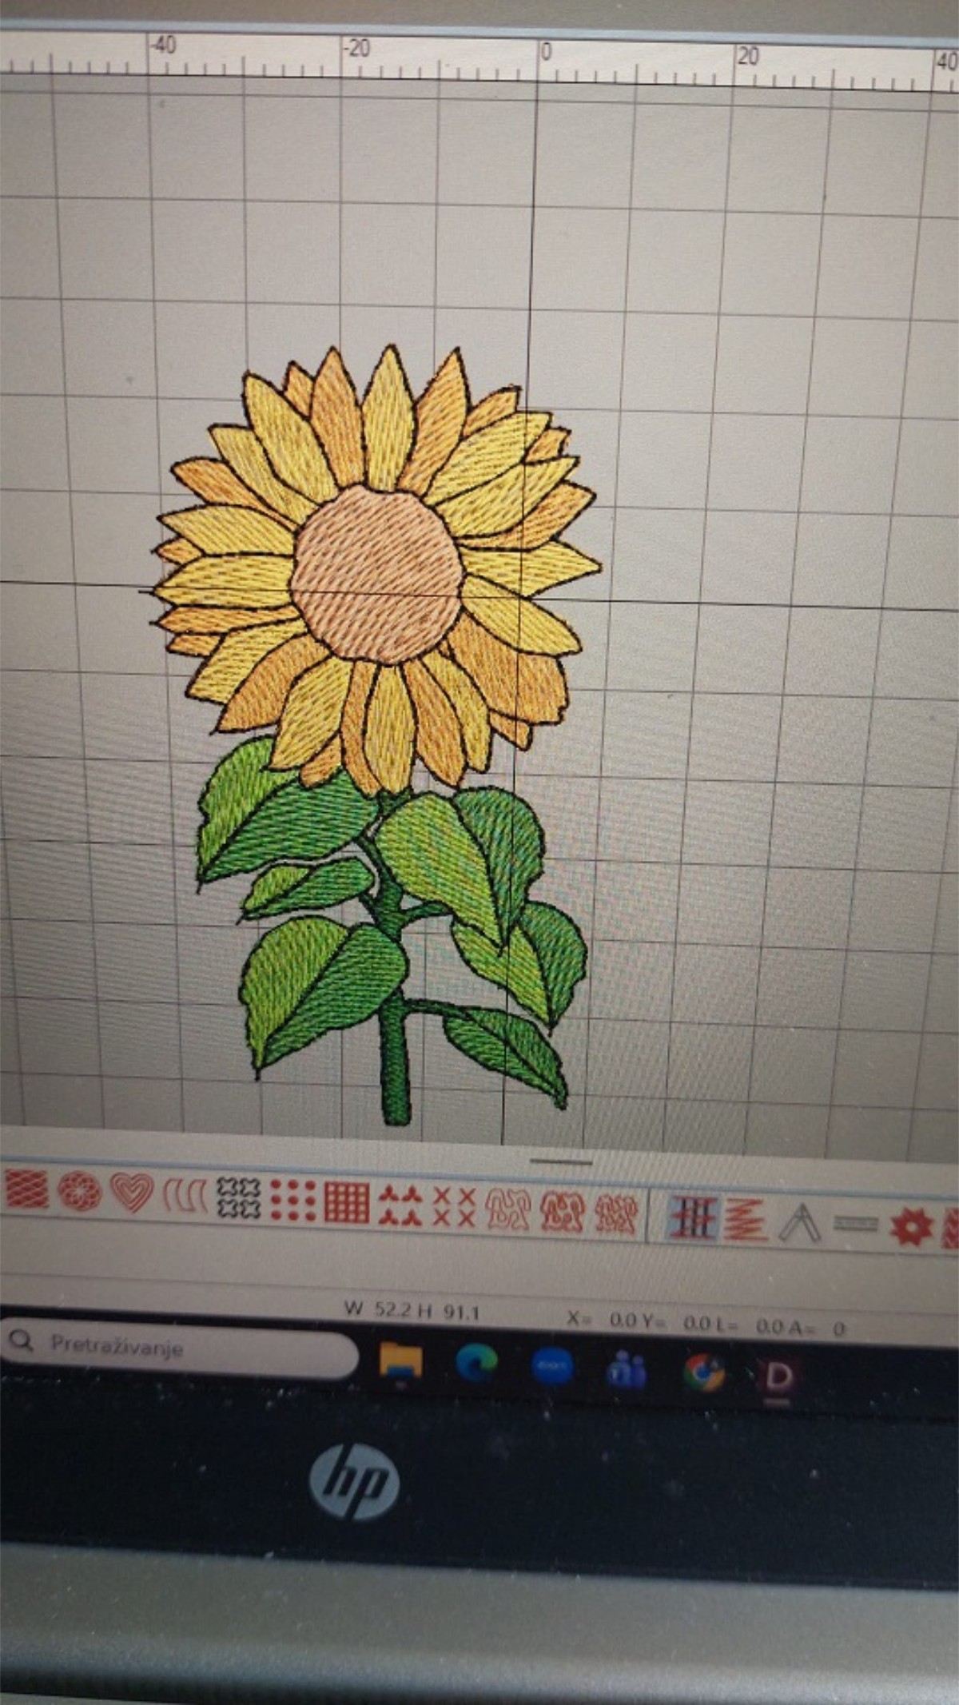The width and height of the screenshot is (959, 1705).
Task: Select the highlighted satin column stitch icon
Action: 693,1217
